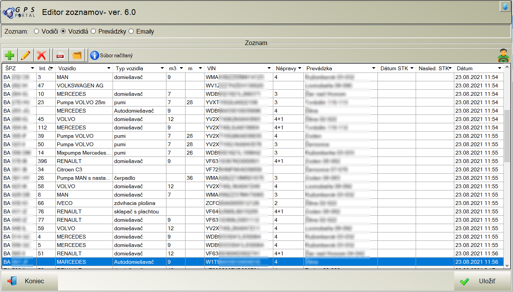Image resolution: width=513 pixels, height=292 pixels.
Task: Open the VIN column filter dropdown
Action: point(269,68)
